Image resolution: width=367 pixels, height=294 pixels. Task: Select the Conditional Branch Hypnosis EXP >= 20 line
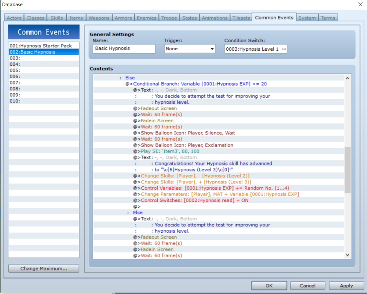pos(219,84)
